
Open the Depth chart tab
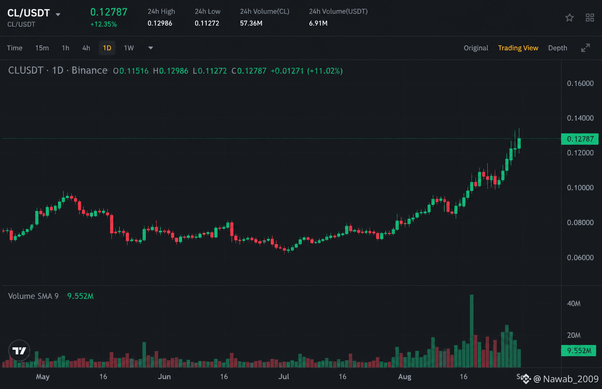(x=558, y=48)
